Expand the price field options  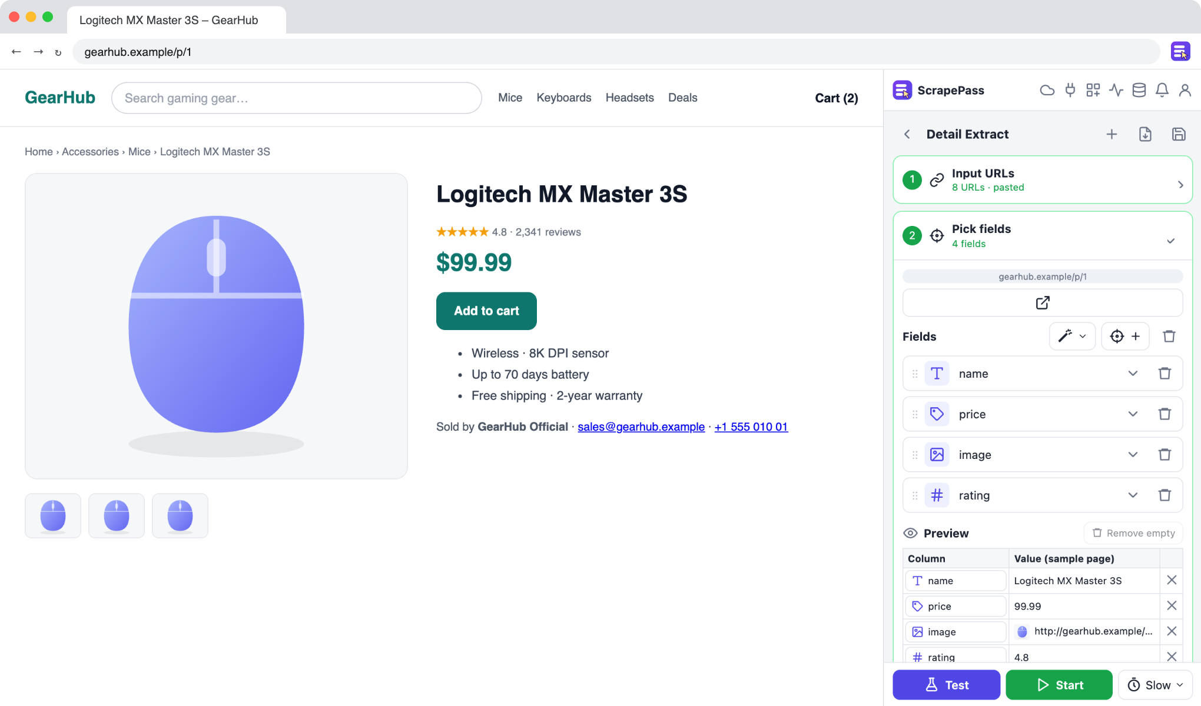(1133, 414)
